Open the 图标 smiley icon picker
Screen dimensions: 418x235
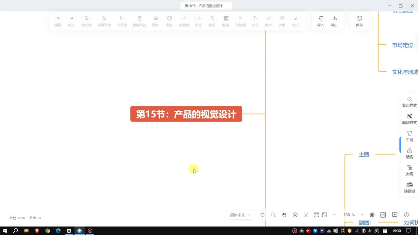point(169,21)
